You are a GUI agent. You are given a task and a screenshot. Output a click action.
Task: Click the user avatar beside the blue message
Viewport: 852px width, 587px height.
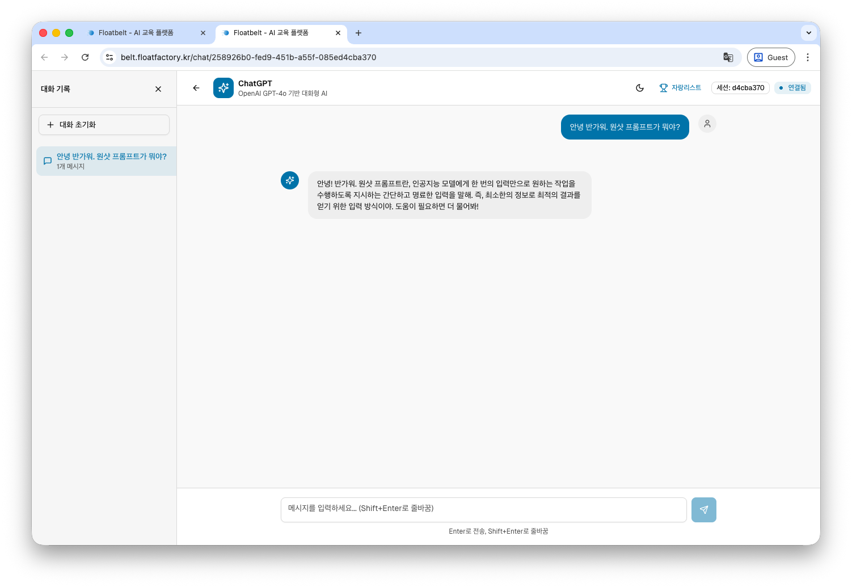click(707, 124)
